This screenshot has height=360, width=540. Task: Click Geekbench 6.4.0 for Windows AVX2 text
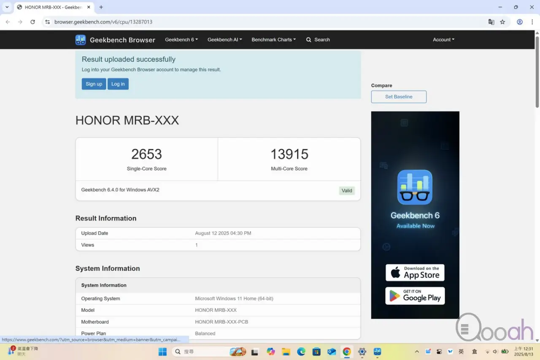click(120, 190)
